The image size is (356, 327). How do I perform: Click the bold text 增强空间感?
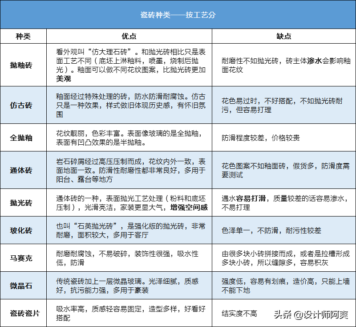click(x=189, y=207)
